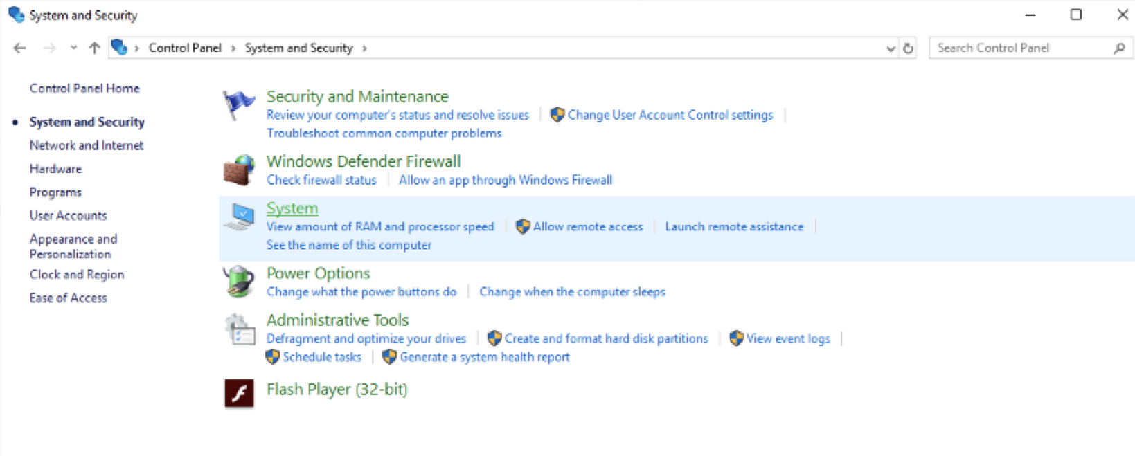This screenshot has height=456, width=1135.
Task: Open Power Options heading
Action: [318, 273]
